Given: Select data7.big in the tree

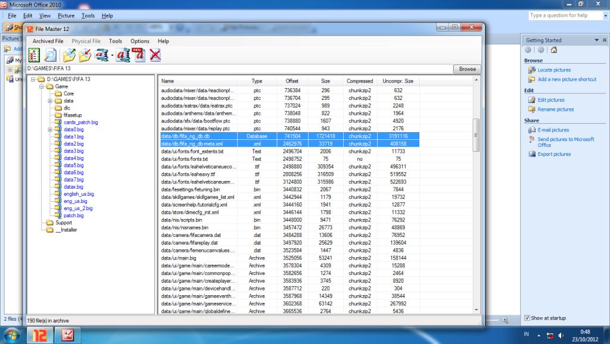Looking at the screenshot, I should tap(73, 180).
